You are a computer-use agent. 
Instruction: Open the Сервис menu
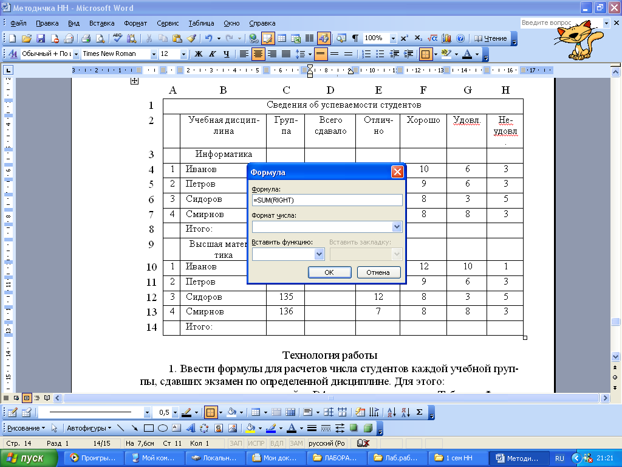click(x=168, y=23)
